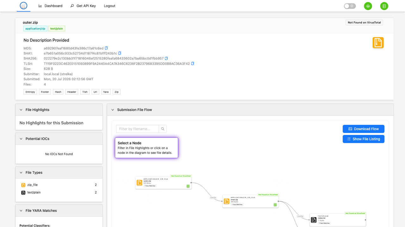Click the submitter value local.local (strelka)

58,74
